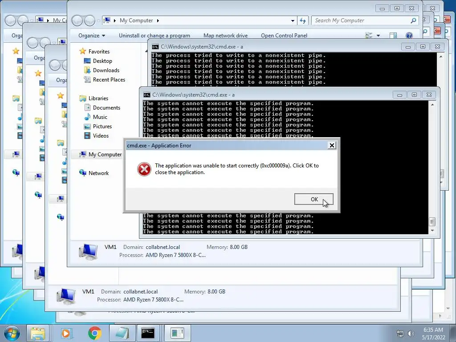This screenshot has width=456, height=342.
Task: Open the notepad taskbar icon
Action: [x=122, y=333]
